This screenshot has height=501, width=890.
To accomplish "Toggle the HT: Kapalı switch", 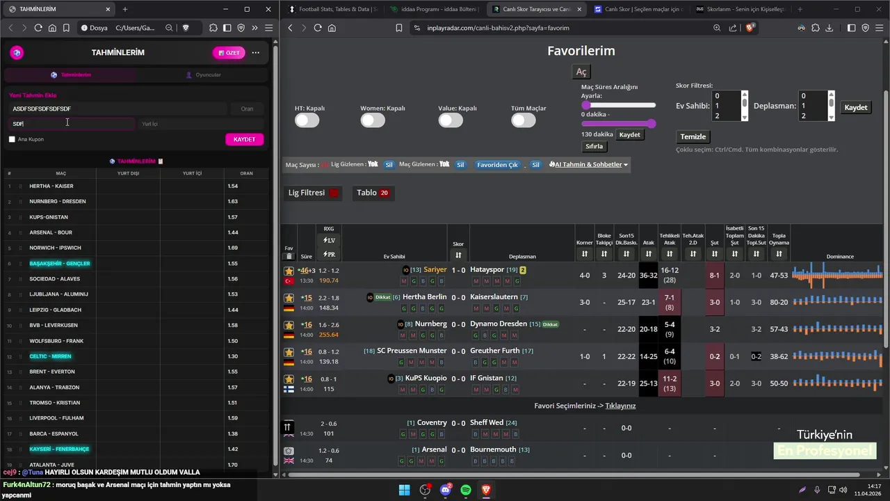I will click(x=307, y=120).
